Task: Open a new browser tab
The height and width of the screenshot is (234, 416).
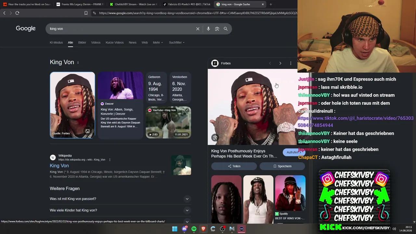Action: 271,4
